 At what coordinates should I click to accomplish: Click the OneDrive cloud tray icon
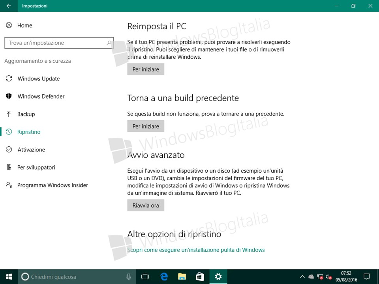[x=311, y=277]
